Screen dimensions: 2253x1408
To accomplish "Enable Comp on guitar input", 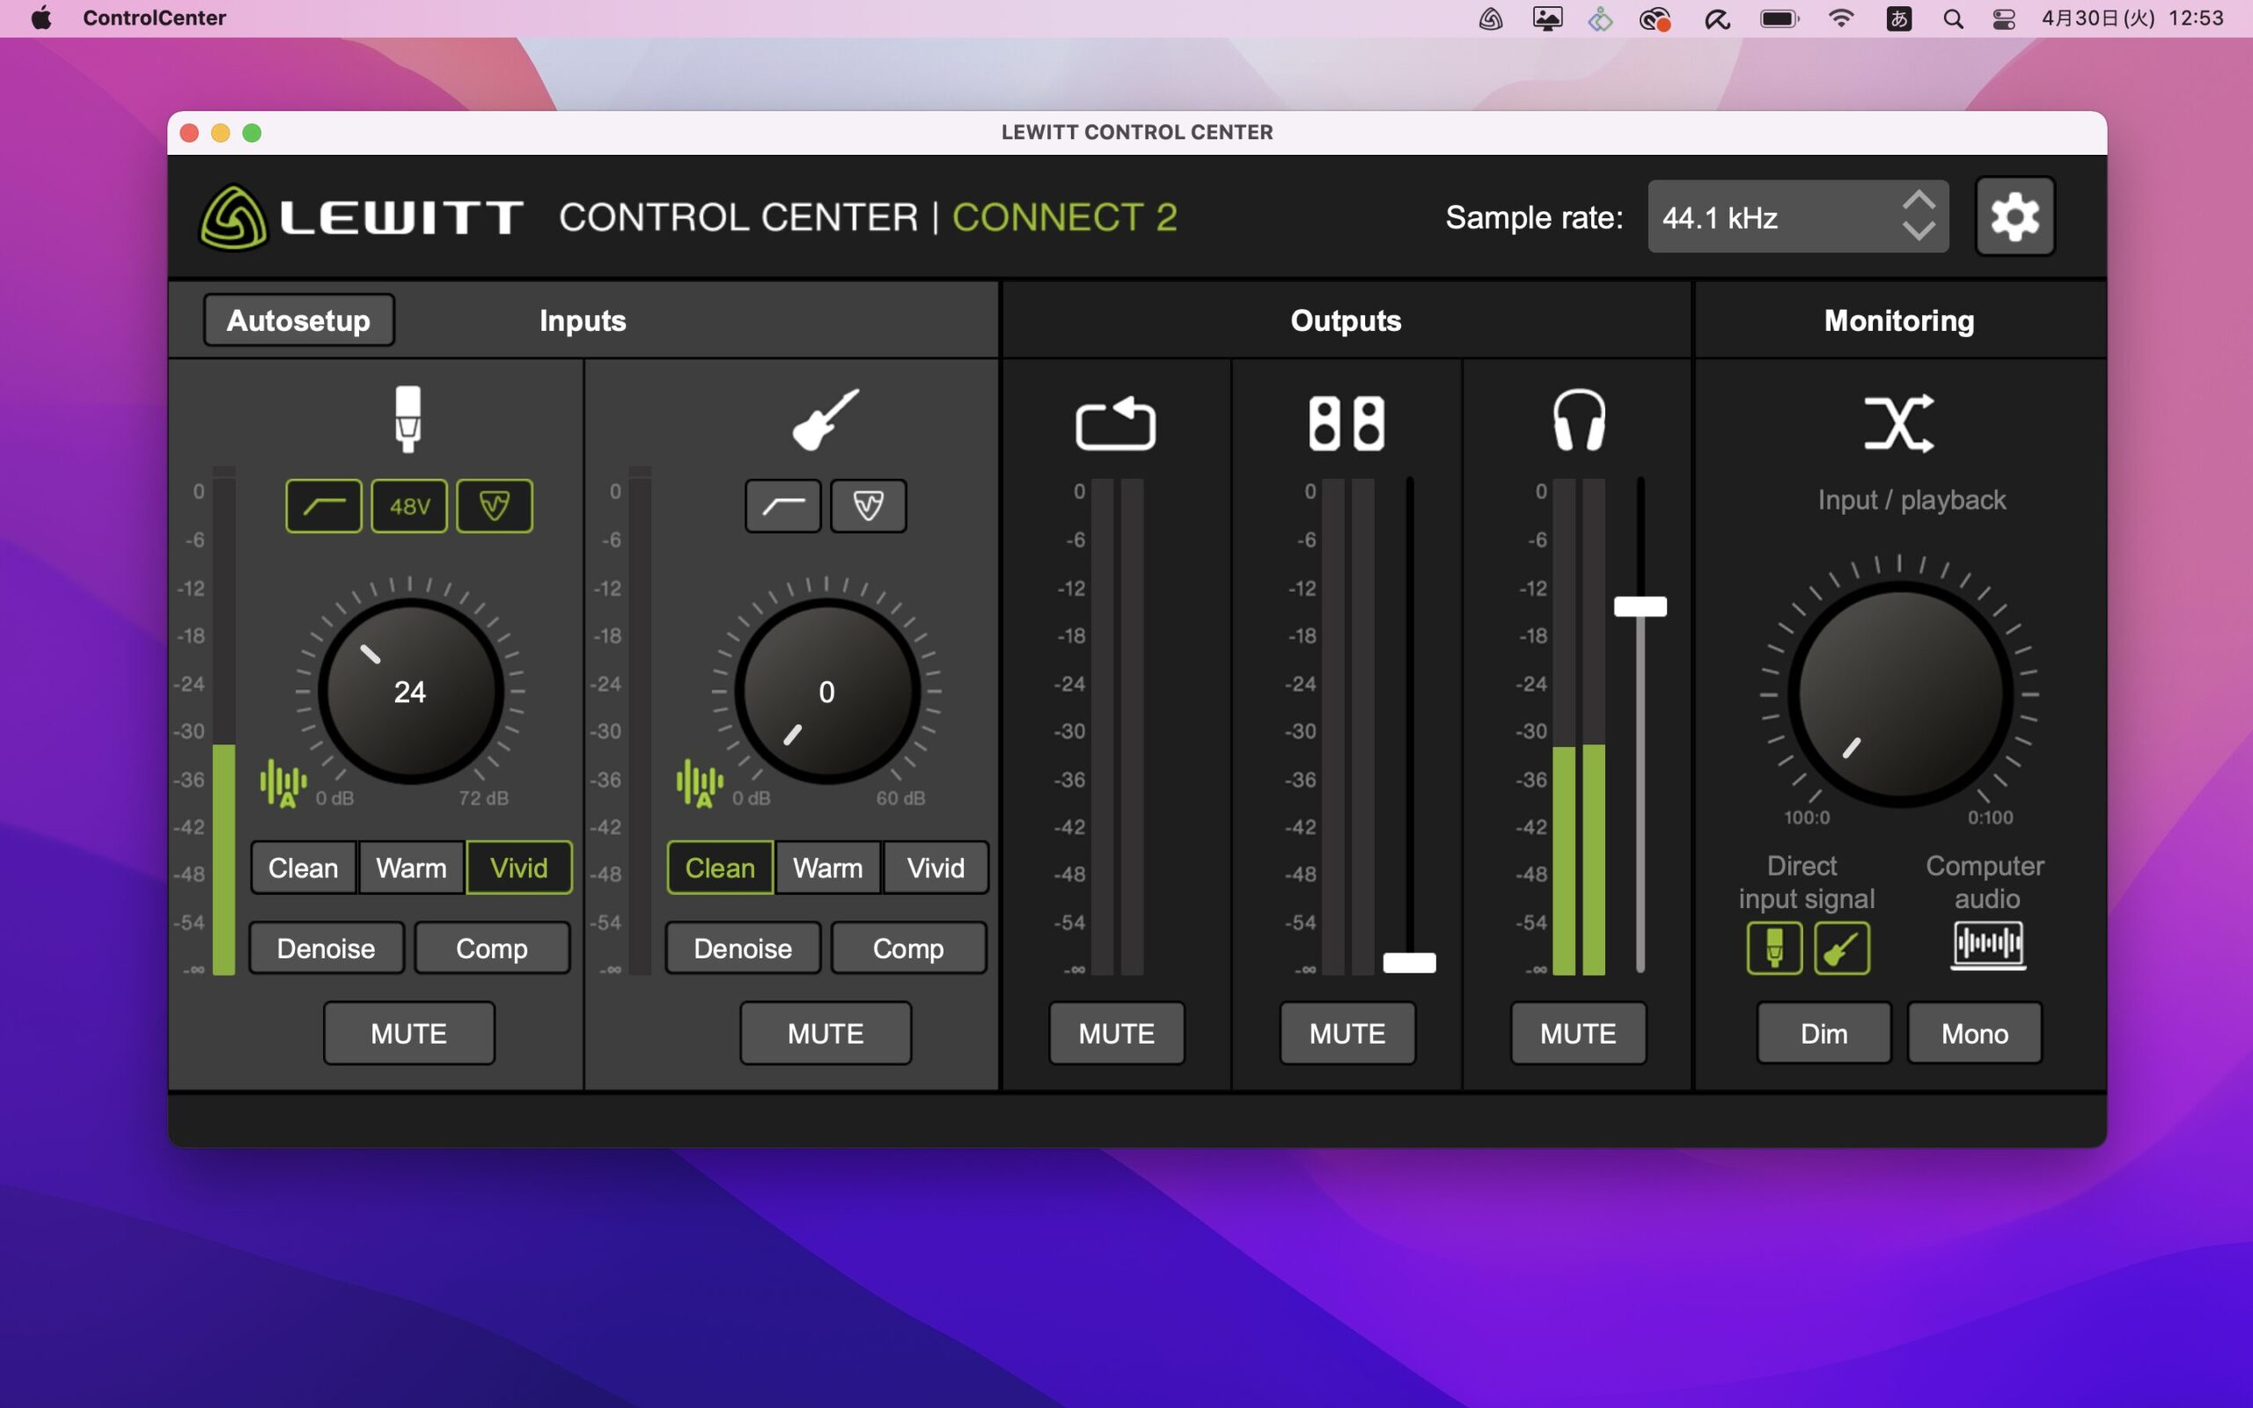I will [908, 948].
